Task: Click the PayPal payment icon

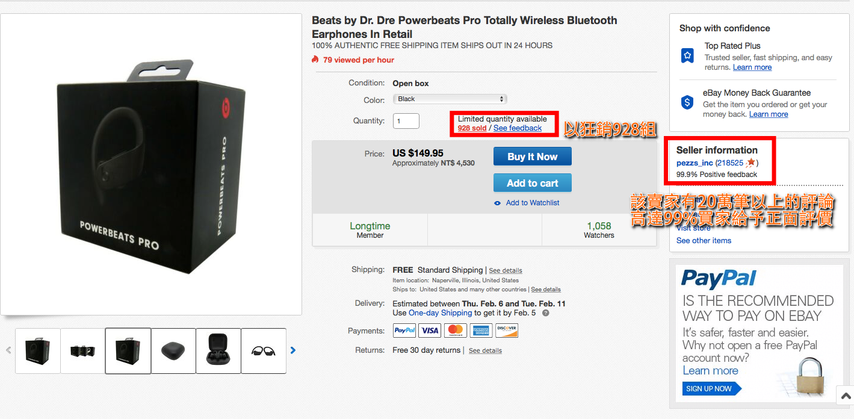Action: [x=404, y=331]
